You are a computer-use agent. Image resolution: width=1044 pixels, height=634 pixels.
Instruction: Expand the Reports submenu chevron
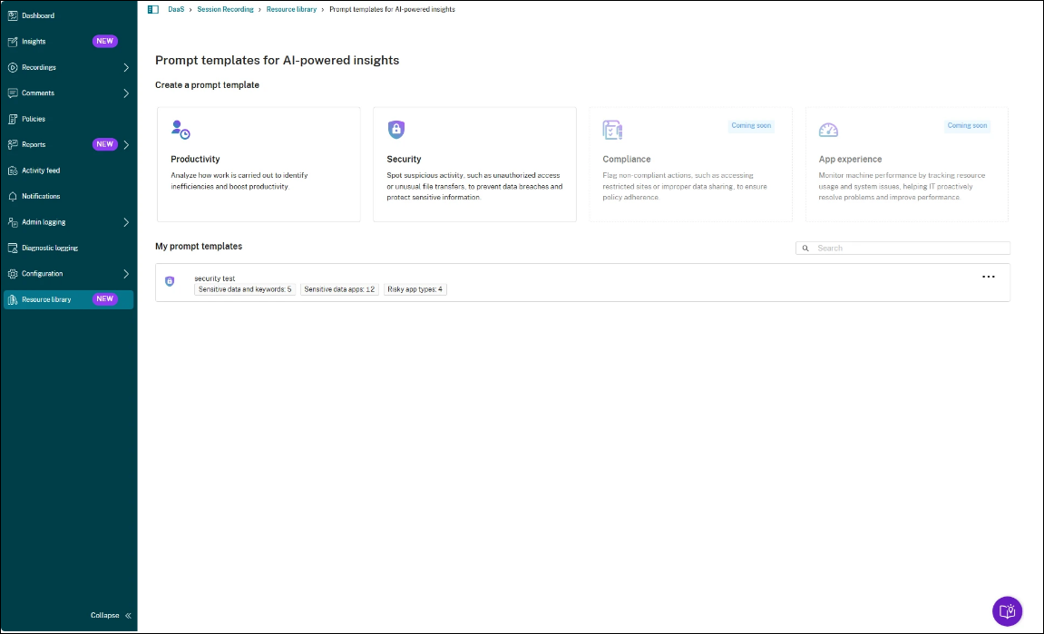tap(126, 144)
